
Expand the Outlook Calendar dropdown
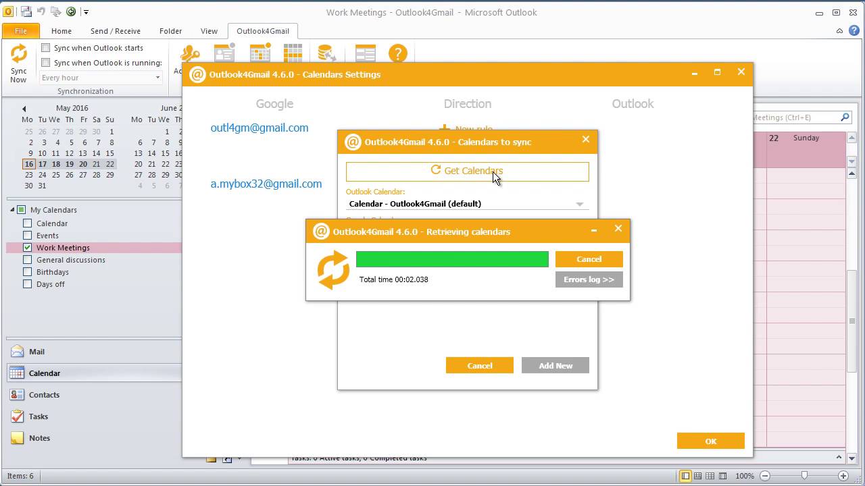coord(579,204)
